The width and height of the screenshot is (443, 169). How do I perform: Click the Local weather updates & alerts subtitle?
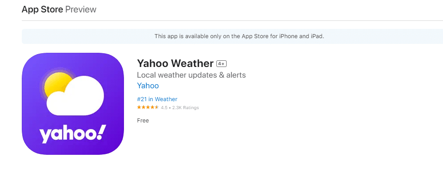coord(191,75)
